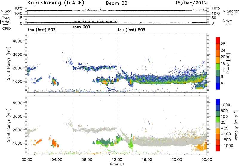Screen dimensions: 239x166
Task: Select the 'N.Sky' legend label
Action: pyautogui.click(x=6, y=11)
